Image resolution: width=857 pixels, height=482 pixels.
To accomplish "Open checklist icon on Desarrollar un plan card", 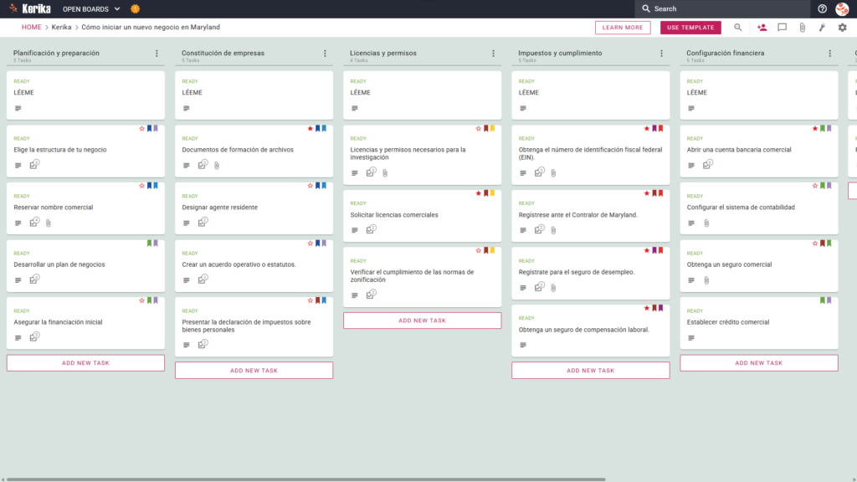I will click(34, 279).
